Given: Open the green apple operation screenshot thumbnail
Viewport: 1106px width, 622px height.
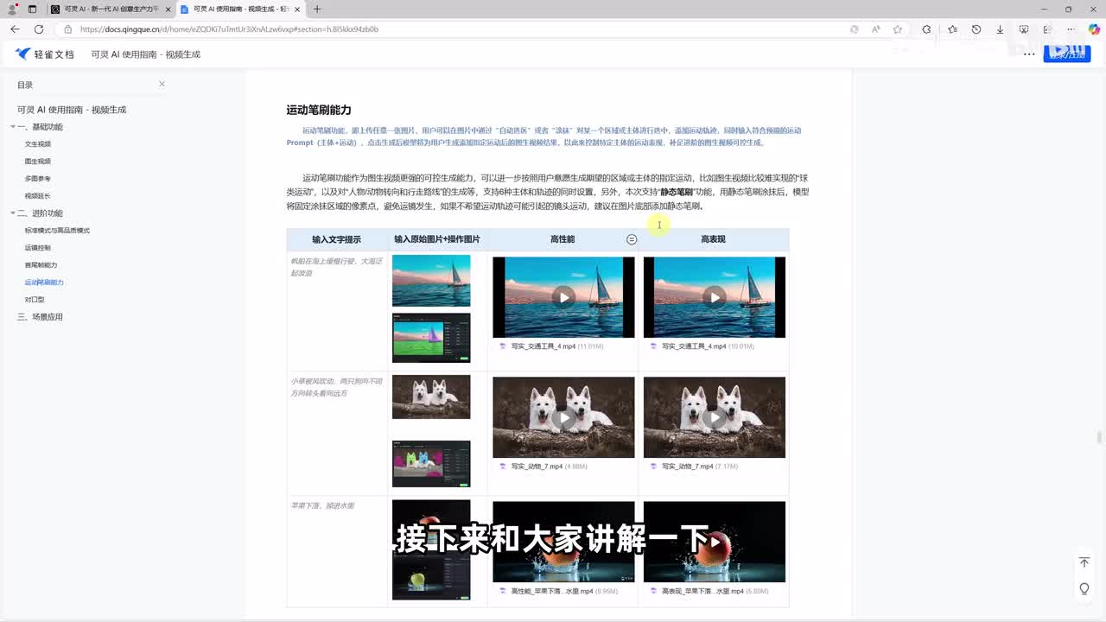Looking at the screenshot, I should (431, 576).
